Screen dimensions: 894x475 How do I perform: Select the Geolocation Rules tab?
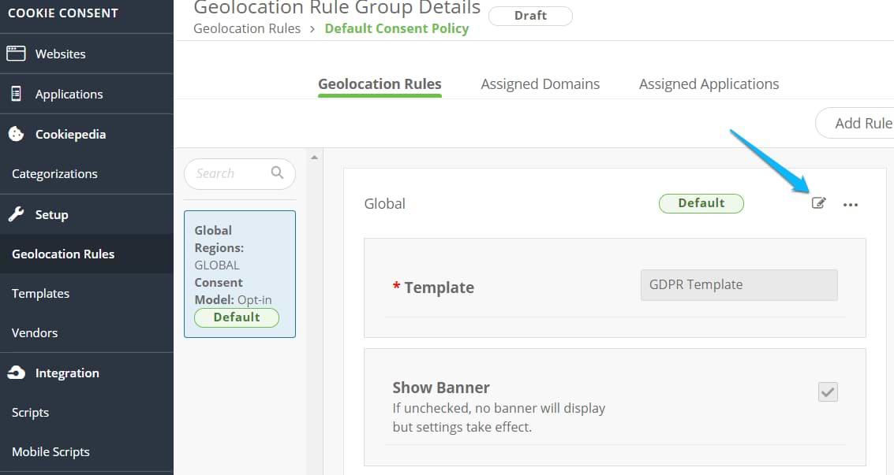pos(380,84)
